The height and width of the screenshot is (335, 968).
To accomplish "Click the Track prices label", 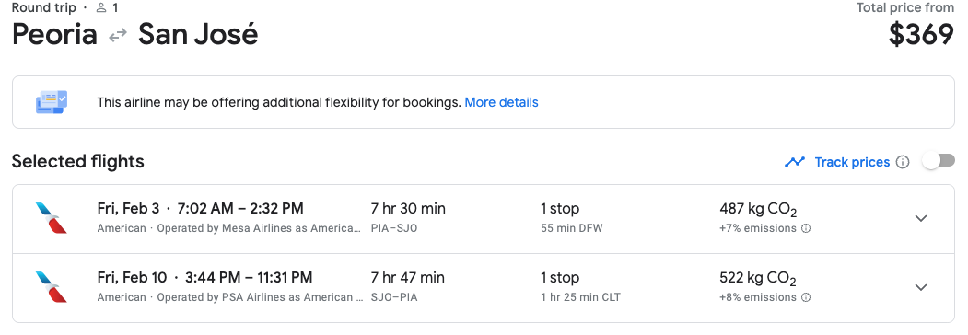I will click(x=852, y=162).
